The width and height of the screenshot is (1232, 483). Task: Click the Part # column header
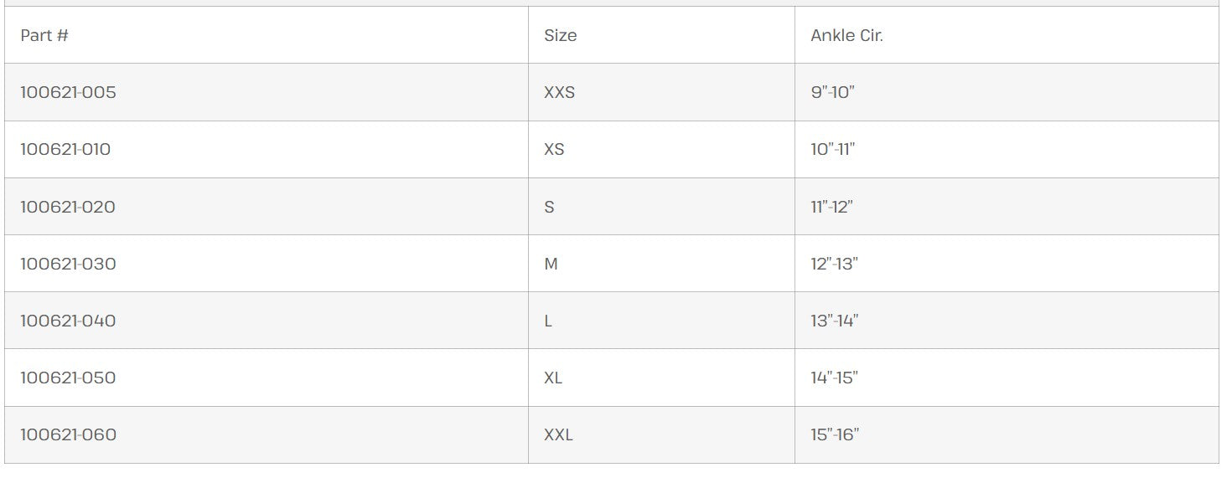point(44,36)
